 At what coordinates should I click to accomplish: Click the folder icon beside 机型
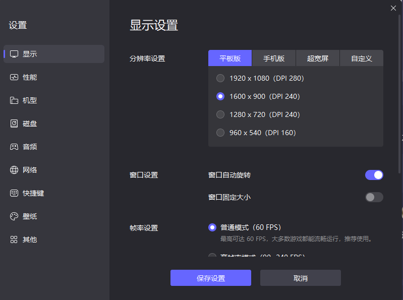(14, 100)
